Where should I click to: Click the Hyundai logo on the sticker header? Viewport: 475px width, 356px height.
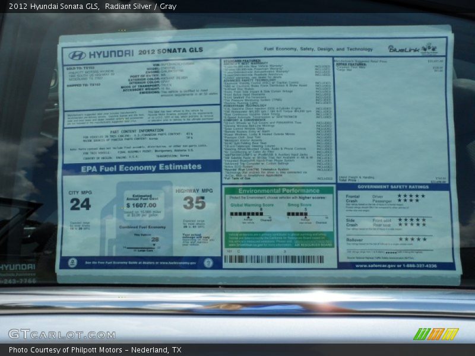pyautogui.click(x=77, y=55)
